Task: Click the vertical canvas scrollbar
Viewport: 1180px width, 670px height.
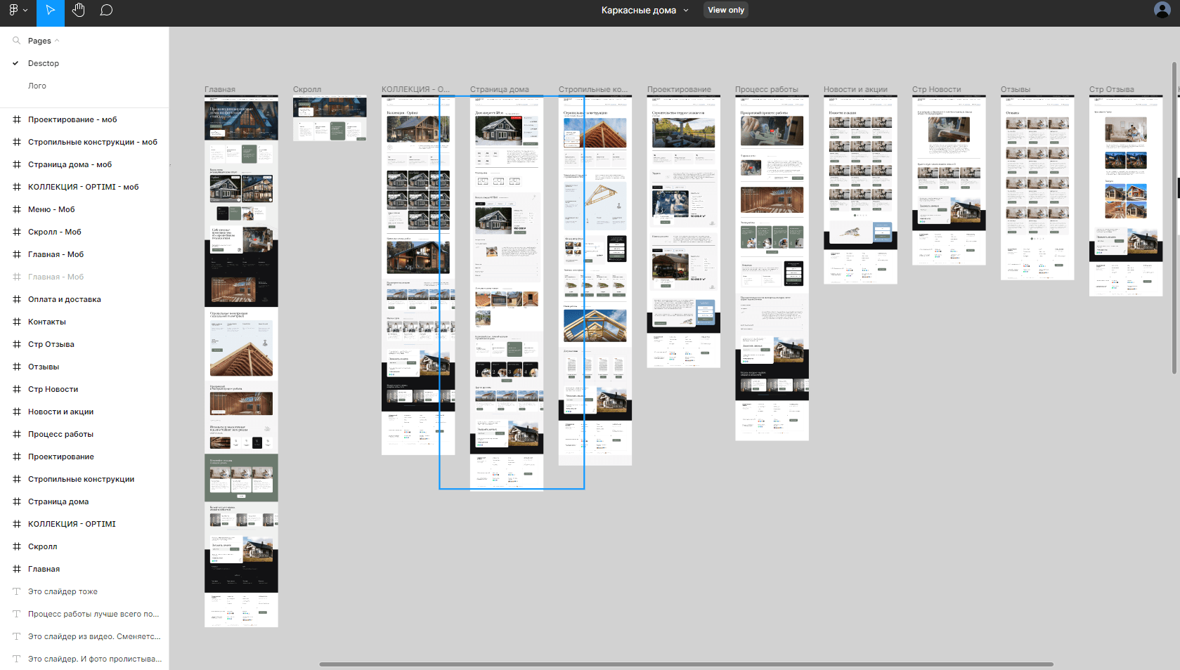Action: tap(1174, 218)
